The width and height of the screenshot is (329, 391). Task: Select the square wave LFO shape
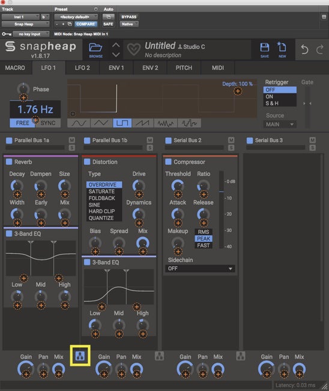coord(122,123)
